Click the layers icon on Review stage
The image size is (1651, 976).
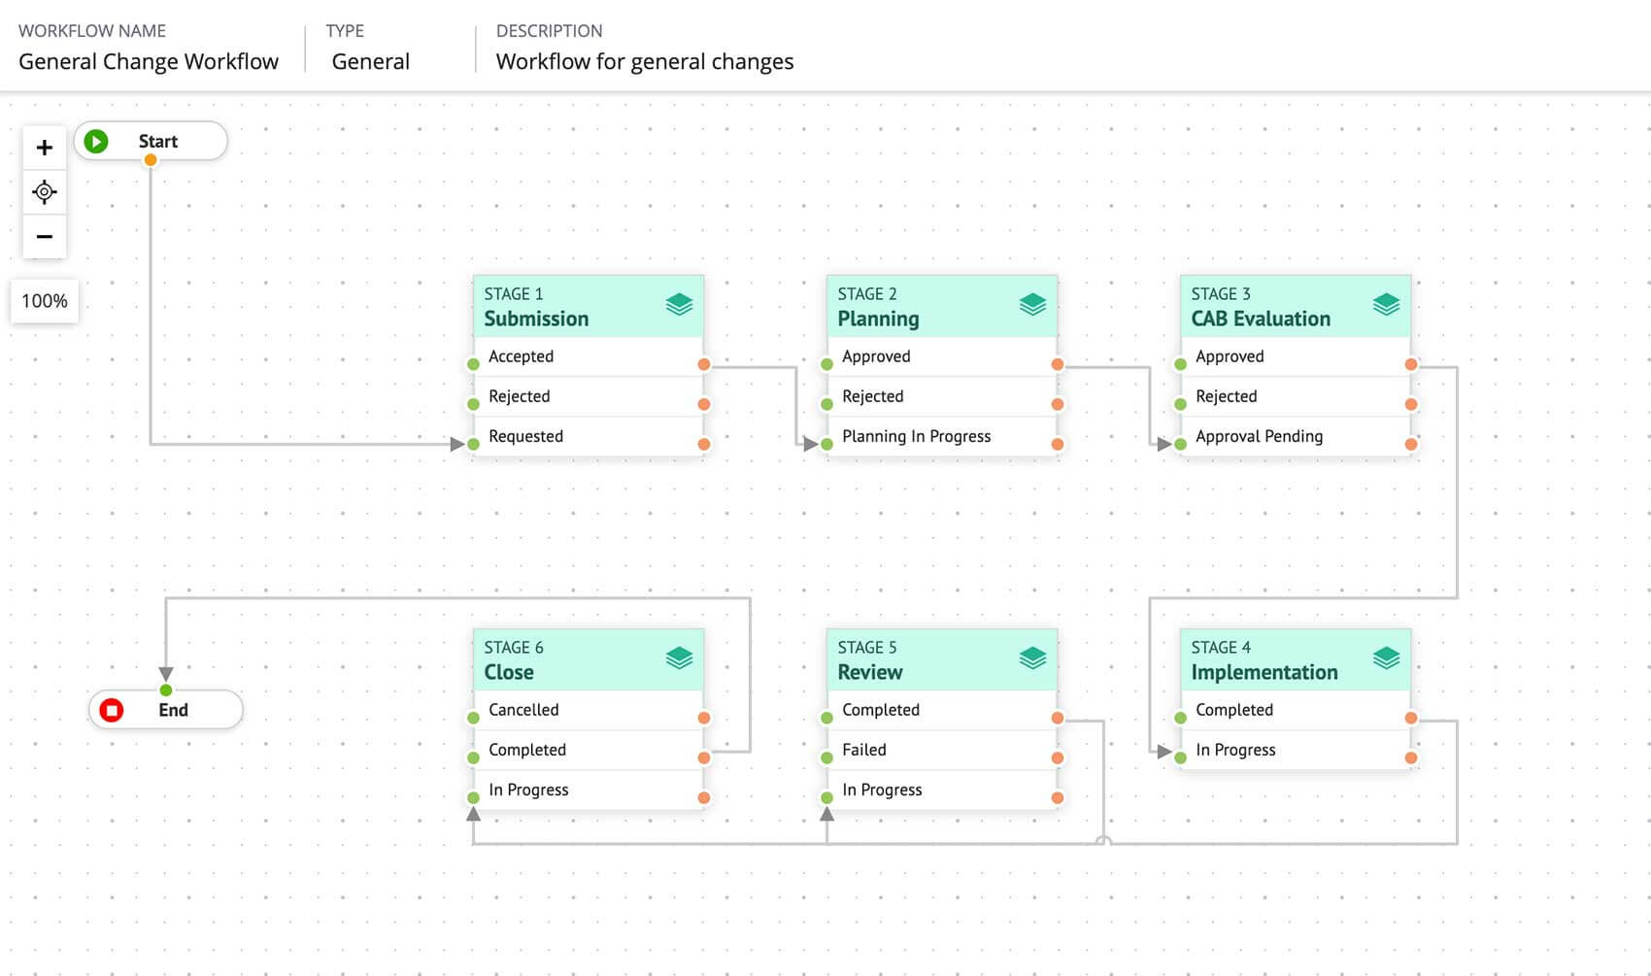coord(1032,656)
